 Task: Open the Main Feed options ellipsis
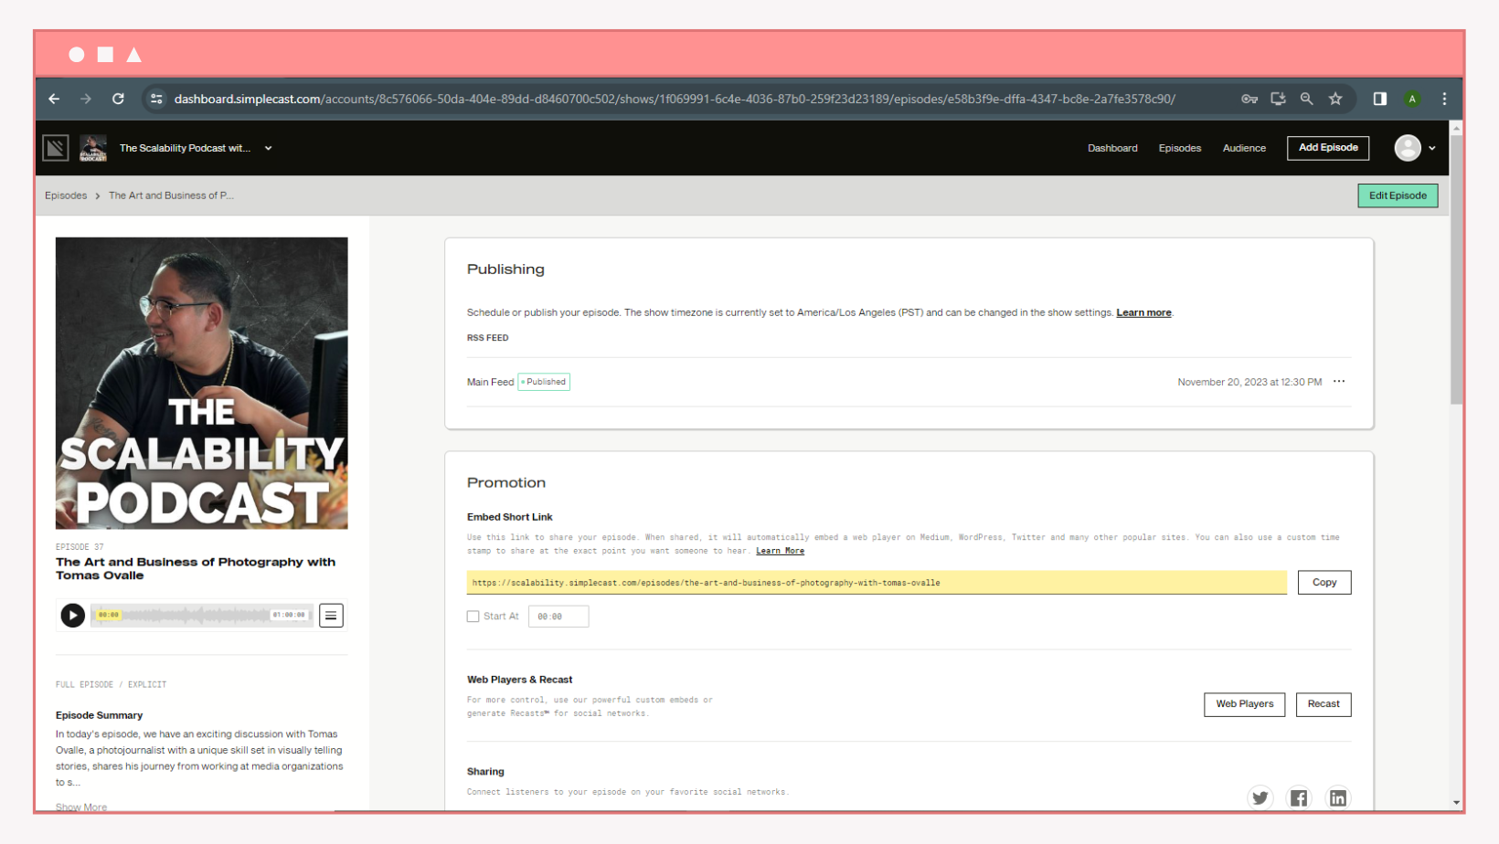click(x=1339, y=382)
